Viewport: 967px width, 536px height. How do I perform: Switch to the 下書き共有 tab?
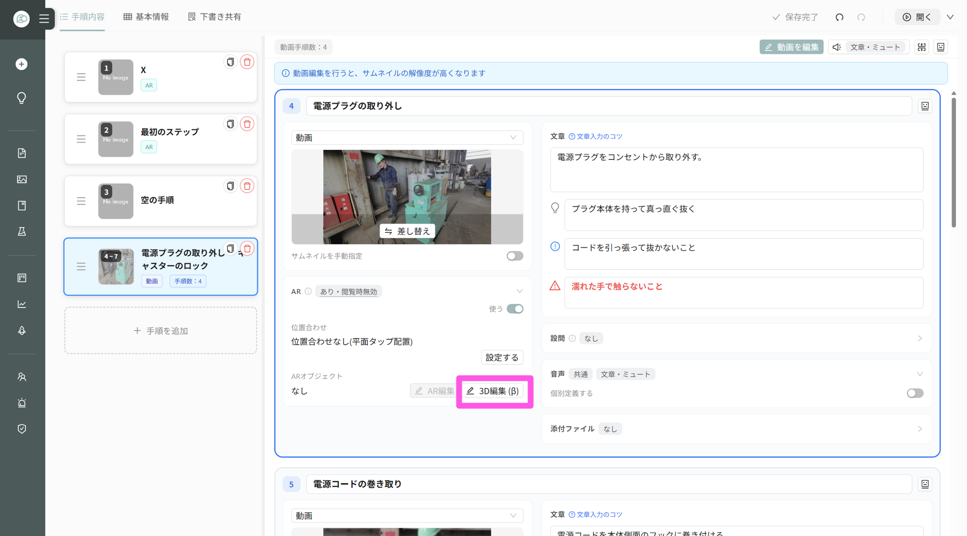(x=214, y=17)
